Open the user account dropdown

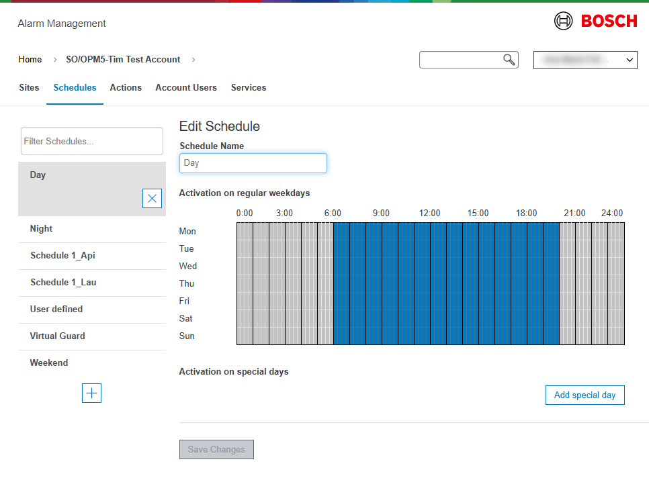tap(585, 60)
